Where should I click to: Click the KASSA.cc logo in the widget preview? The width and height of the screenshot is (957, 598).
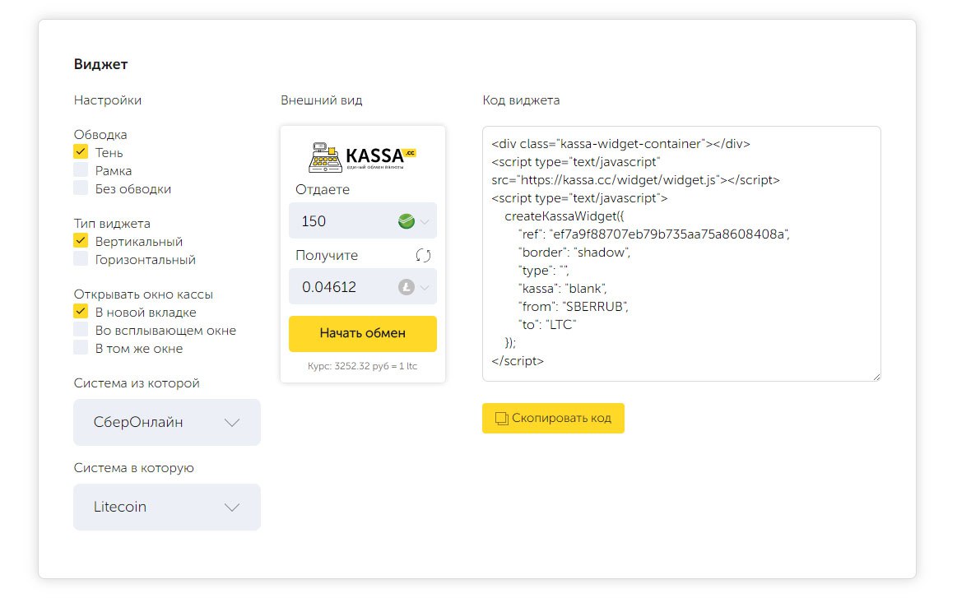click(363, 157)
